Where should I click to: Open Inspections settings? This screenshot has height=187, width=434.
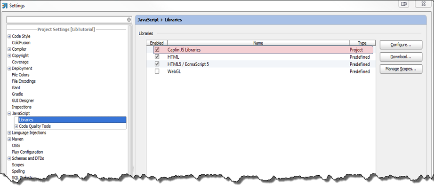(x=22, y=107)
